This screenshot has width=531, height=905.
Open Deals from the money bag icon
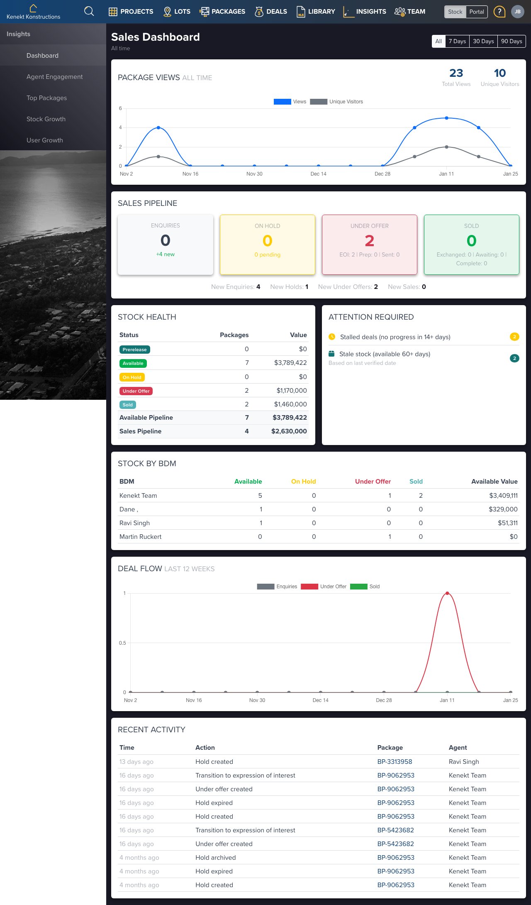[271, 12]
